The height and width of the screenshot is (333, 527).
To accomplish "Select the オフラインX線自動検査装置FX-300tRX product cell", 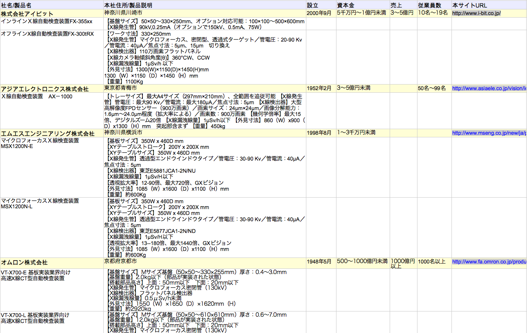I will [x=52, y=57].
